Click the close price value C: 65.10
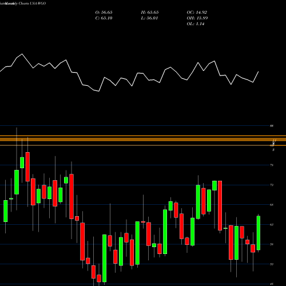The height and width of the screenshot is (286, 286). click(x=104, y=18)
